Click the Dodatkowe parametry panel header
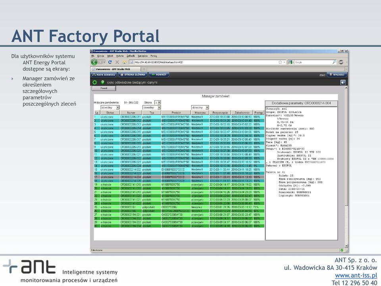 click(x=301, y=103)
